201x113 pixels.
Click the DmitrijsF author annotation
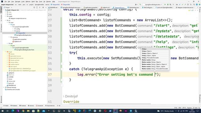71,96
